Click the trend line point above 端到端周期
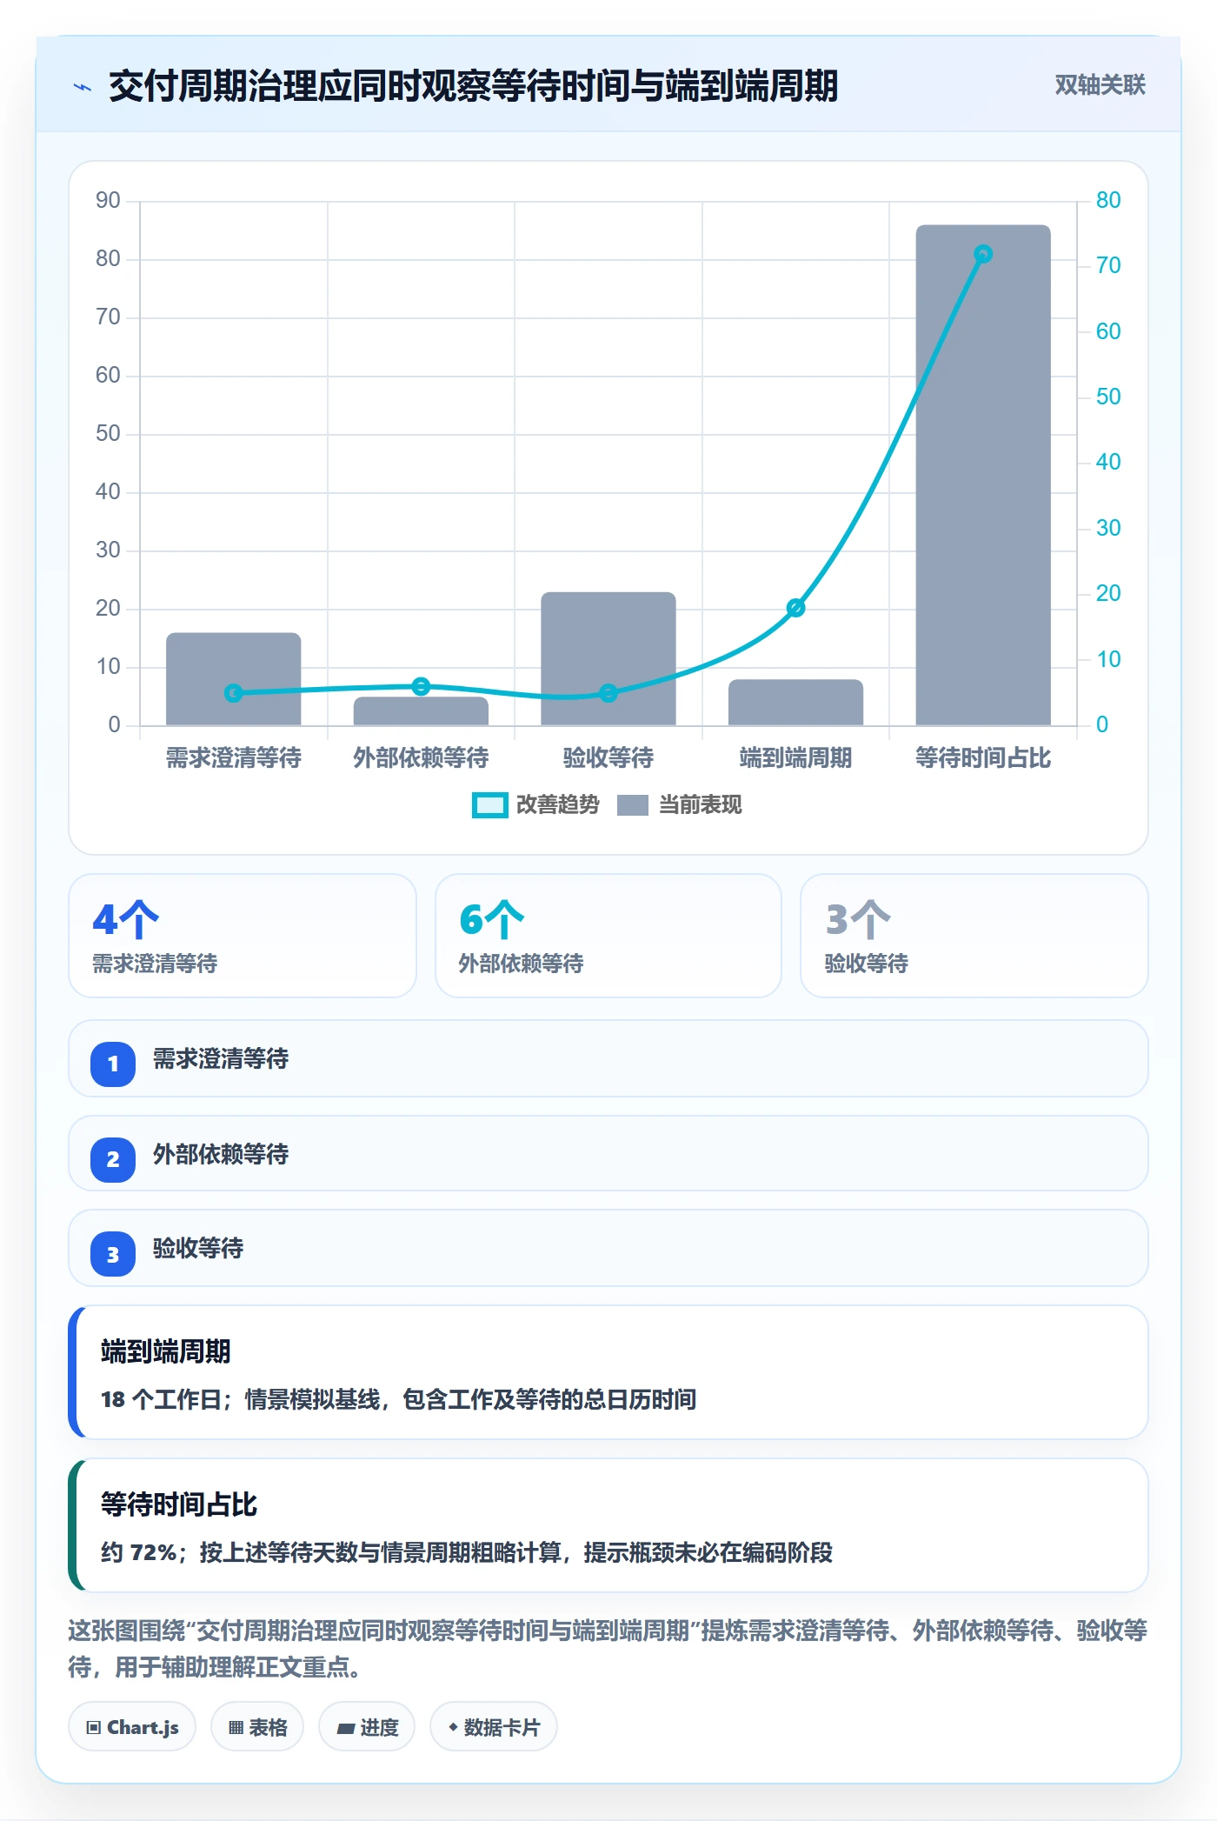 [x=795, y=608]
